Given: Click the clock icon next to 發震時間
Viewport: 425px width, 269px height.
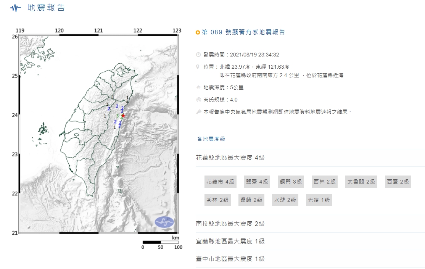Looking at the screenshot, I should [198, 55].
